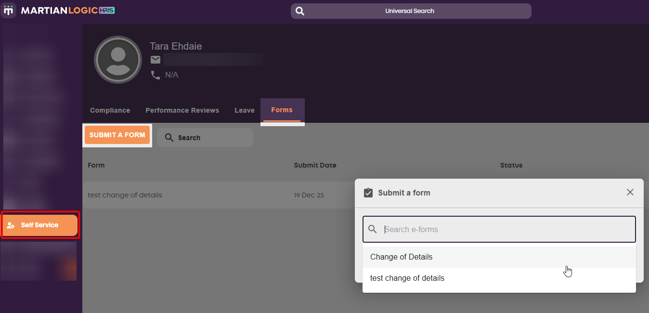Choose test change of details dropdown option

point(407,278)
